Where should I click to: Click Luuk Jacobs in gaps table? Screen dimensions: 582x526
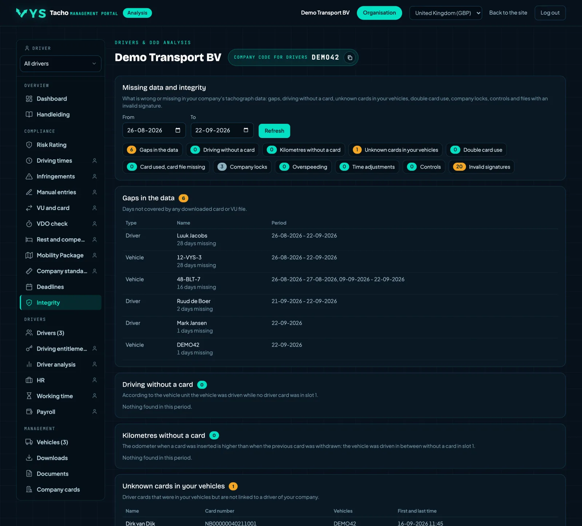point(192,236)
